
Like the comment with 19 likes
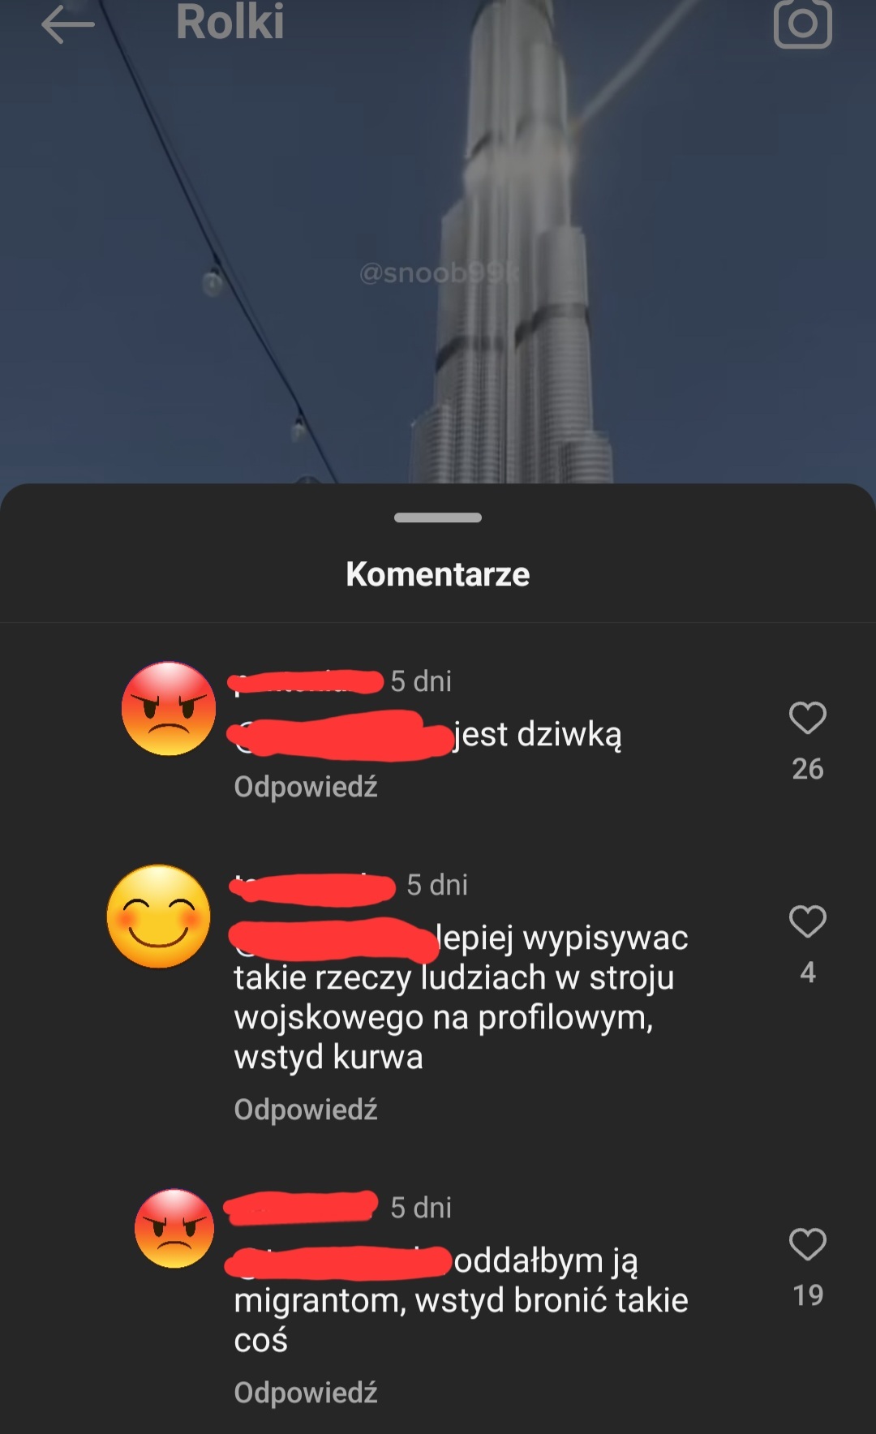(807, 1244)
